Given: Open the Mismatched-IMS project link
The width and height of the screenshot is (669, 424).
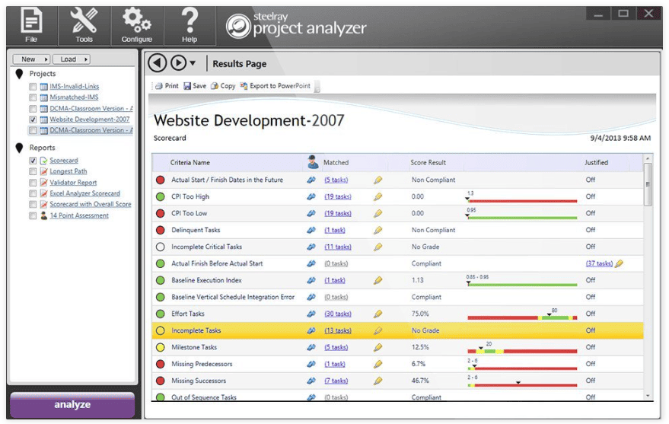Looking at the screenshot, I should coord(74,97).
